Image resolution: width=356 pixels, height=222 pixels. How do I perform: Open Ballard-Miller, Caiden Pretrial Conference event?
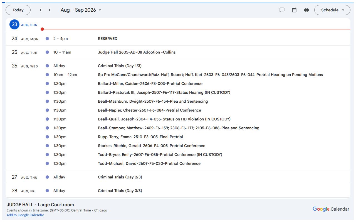(150, 84)
